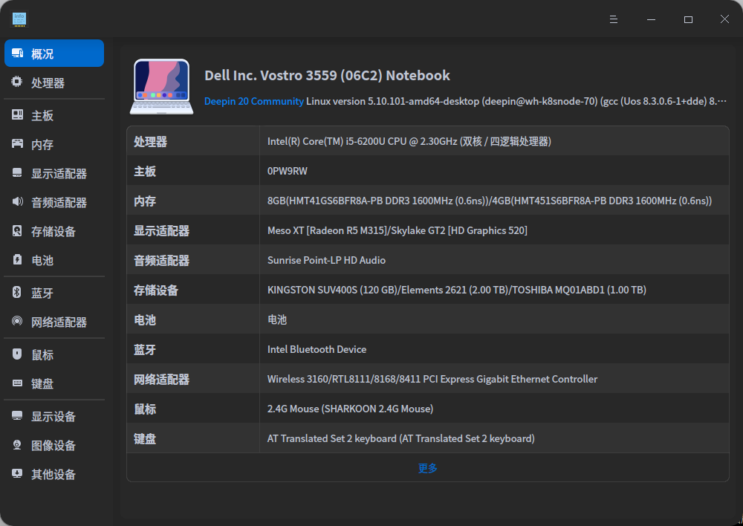Click the 音频适配器 speaker icon
The image size is (743, 526).
pyautogui.click(x=17, y=202)
